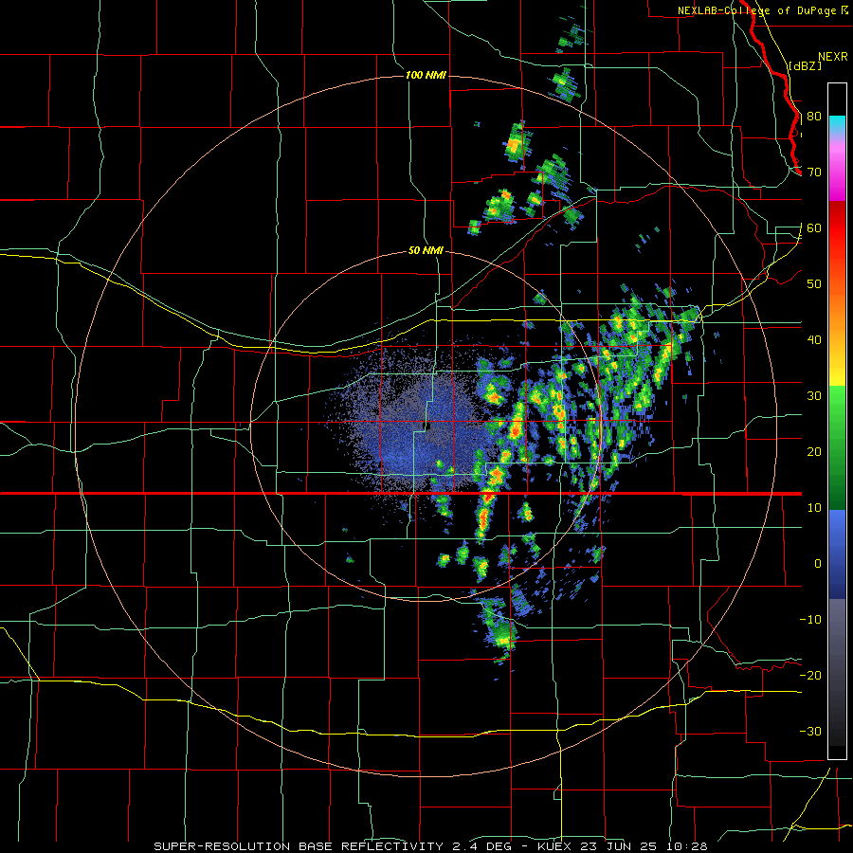Click the 0 value on dBZ scale

[x=818, y=564]
